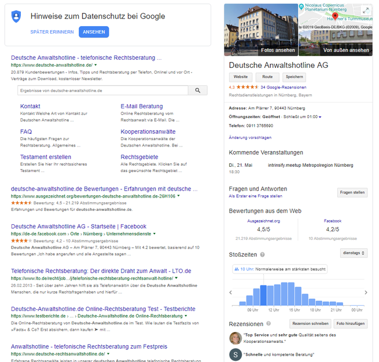Click the red map pin marker
Image resolution: width=379 pixels, height=362 pixels.
click(x=335, y=16)
